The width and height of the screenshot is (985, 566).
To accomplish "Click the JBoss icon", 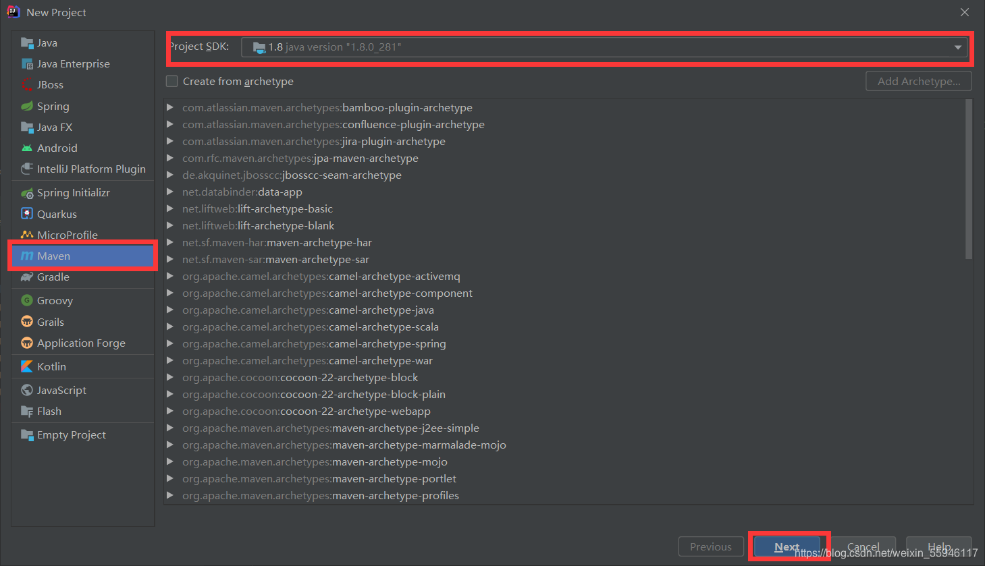I will (x=27, y=85).
